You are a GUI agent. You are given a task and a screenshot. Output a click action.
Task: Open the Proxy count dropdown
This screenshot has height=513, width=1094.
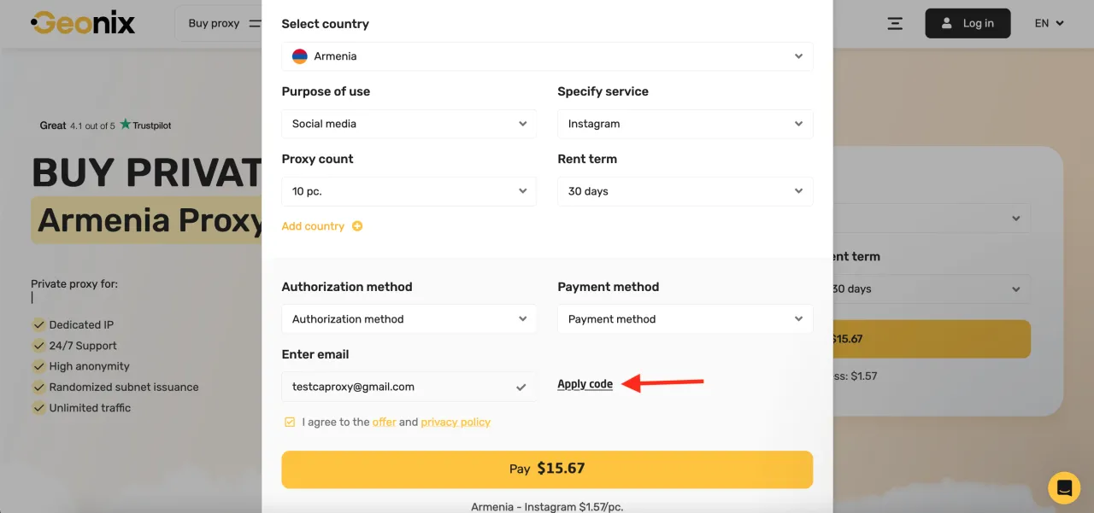coord(409,191)
